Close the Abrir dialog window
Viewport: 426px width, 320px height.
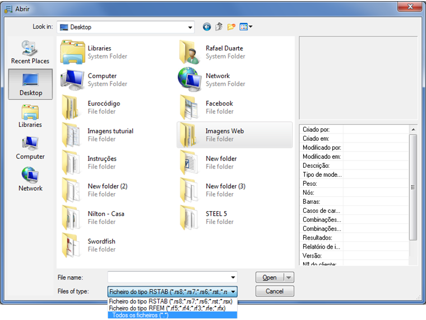[410, 7]
